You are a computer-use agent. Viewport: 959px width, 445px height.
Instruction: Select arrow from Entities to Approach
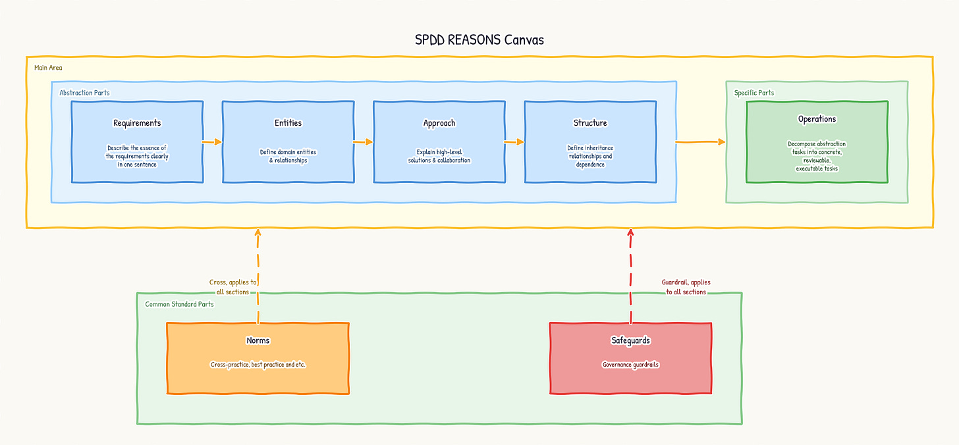point(364,142)
